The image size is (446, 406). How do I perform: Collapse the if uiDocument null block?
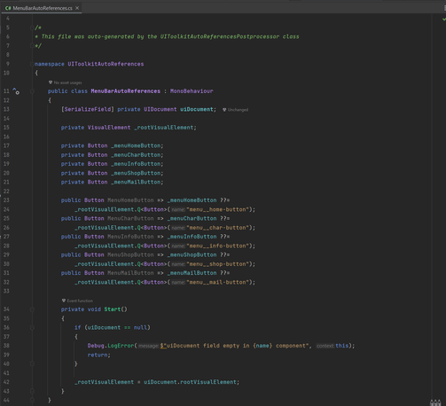32,327
